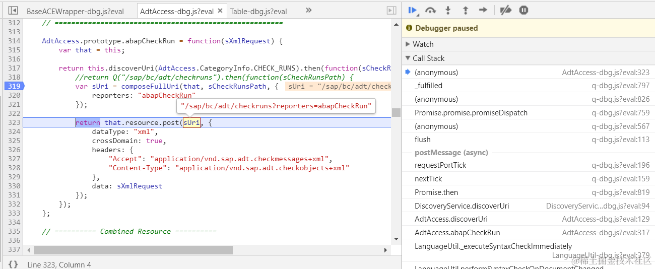The width and height of the screenshot is (655, 269).
Task: Resume script execution
Action: [x=413, y=10]
